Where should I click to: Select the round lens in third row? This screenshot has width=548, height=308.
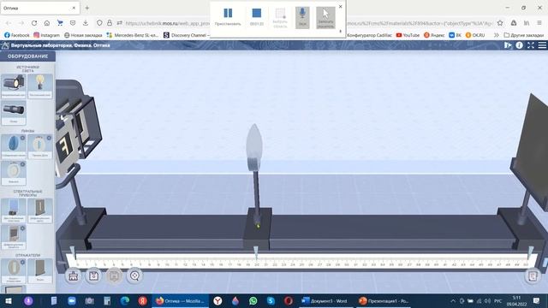click(14, 173)
